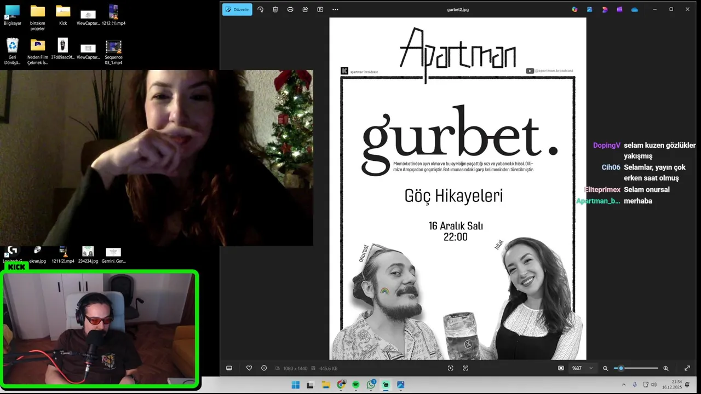Open Spotify from the taskbar
701x394 pixels.
(x=356, y=385)
